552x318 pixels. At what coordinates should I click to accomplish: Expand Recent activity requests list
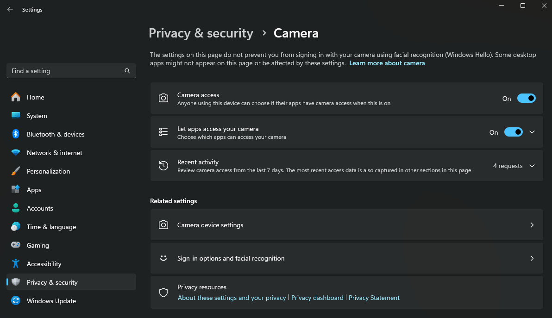click(x=532, y=166)
